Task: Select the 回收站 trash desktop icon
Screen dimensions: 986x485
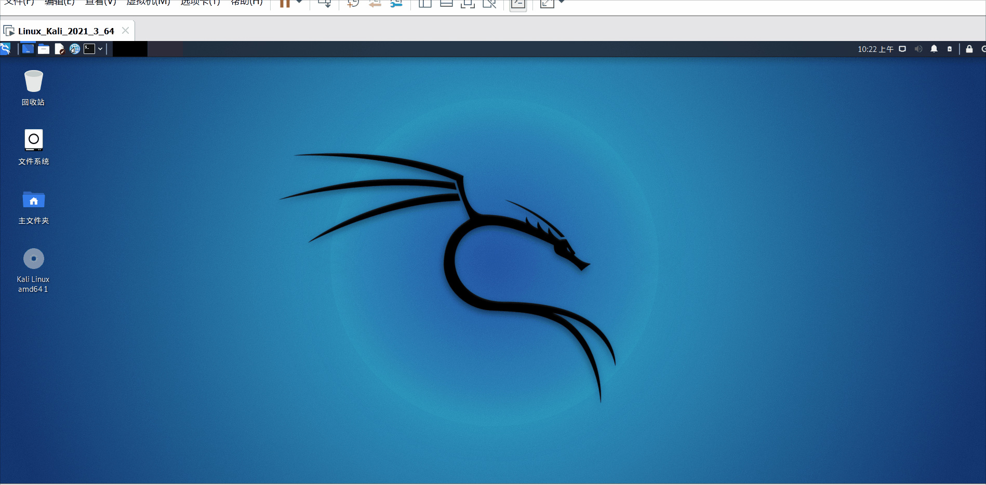Action: [x=33, y=88]
